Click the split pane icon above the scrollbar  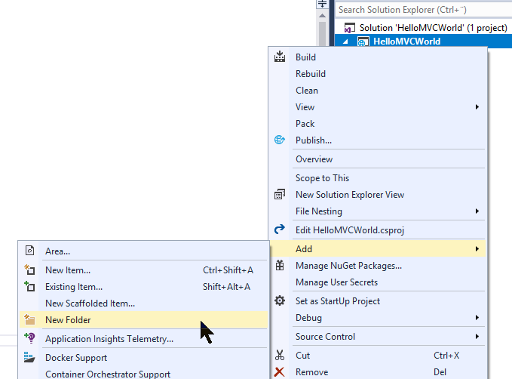[322, 4]
